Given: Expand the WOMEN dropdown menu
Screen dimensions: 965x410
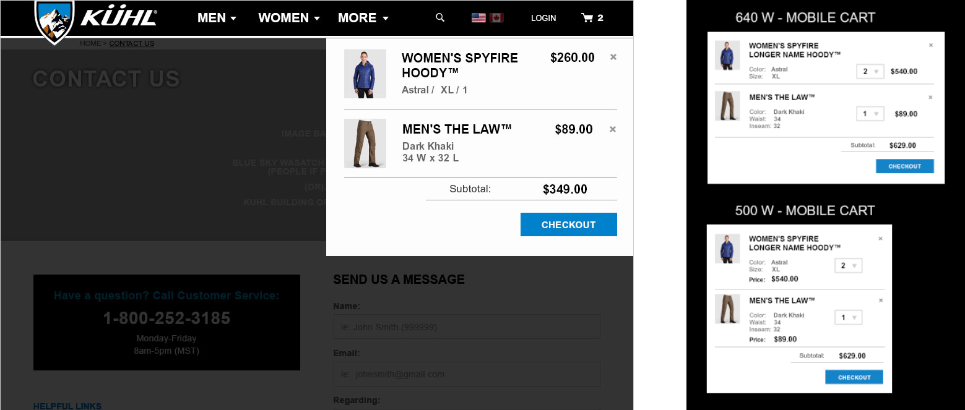Looking at the screenshot, I should pyautogui.click(x=289, y=18).
